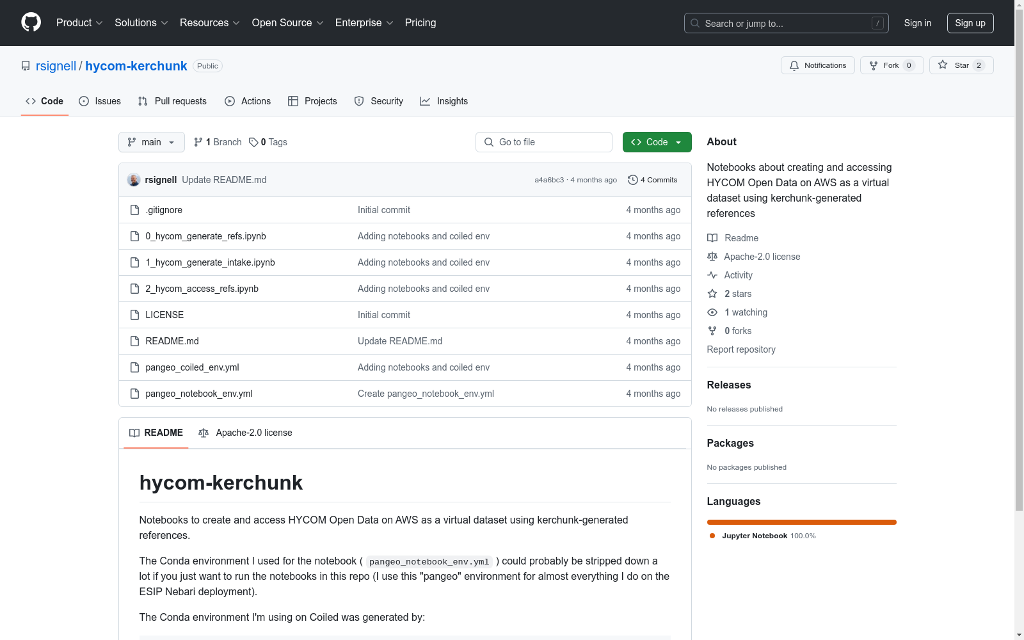
Task: Switch to the Issues tab
Action: pyautogui.click(x=100, y=101)
